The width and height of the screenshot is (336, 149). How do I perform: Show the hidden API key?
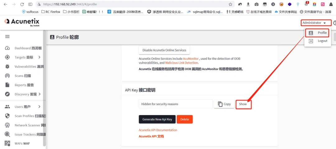point(243,104)
